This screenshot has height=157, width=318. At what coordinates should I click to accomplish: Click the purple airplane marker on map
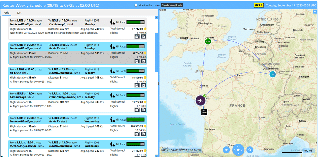pos(200,101)
